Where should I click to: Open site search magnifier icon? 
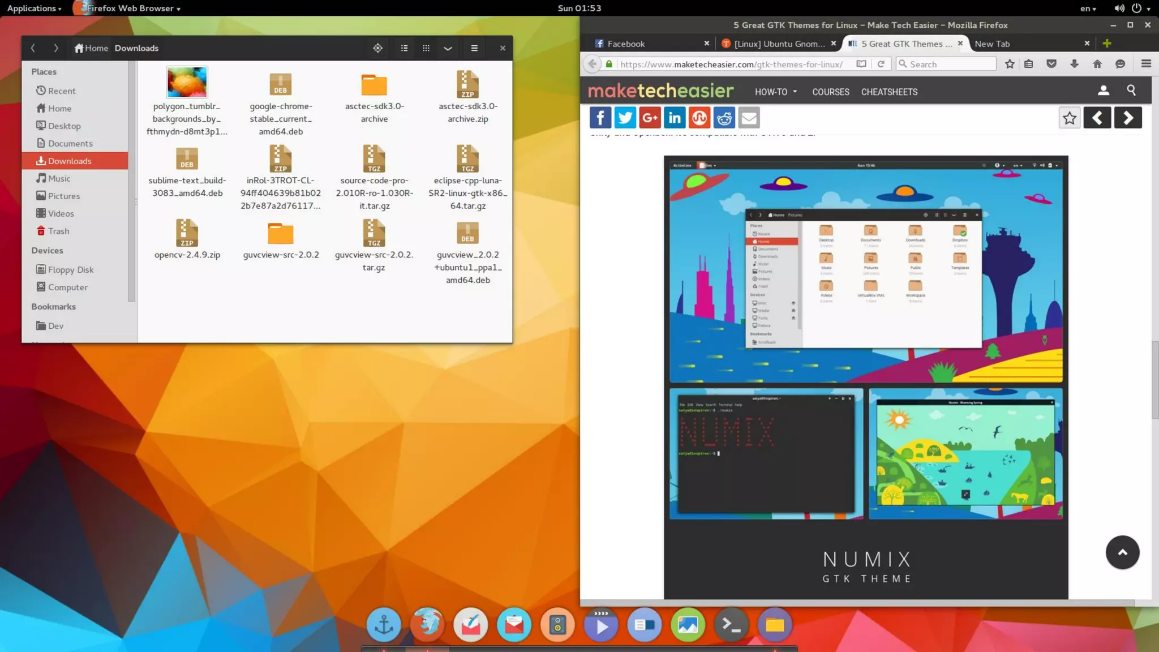point(1131,90)
